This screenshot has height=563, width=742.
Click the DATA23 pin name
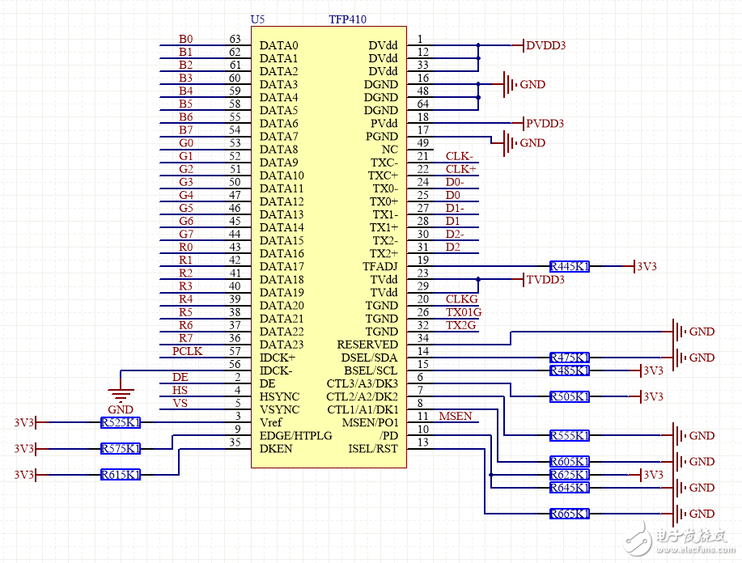[282, 345]
